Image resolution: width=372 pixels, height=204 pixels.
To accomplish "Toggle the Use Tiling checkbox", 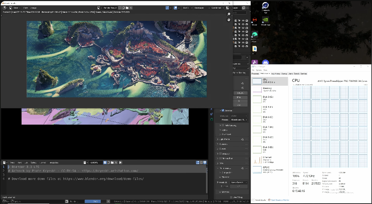I will (231, 197).
